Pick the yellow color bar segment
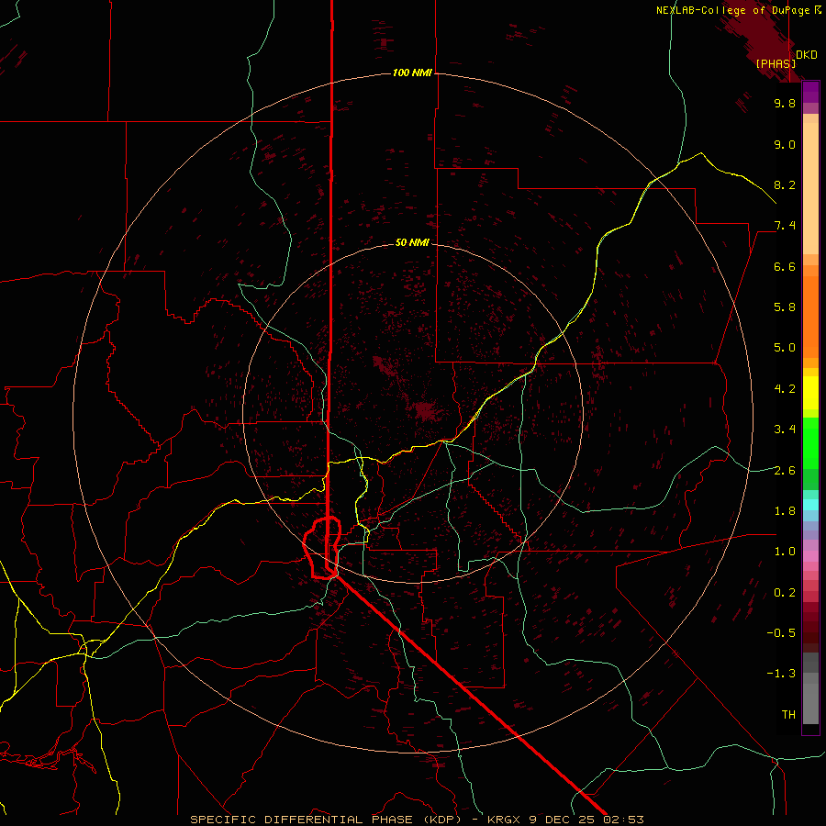 pyautogui.click(x=810, y=393)
